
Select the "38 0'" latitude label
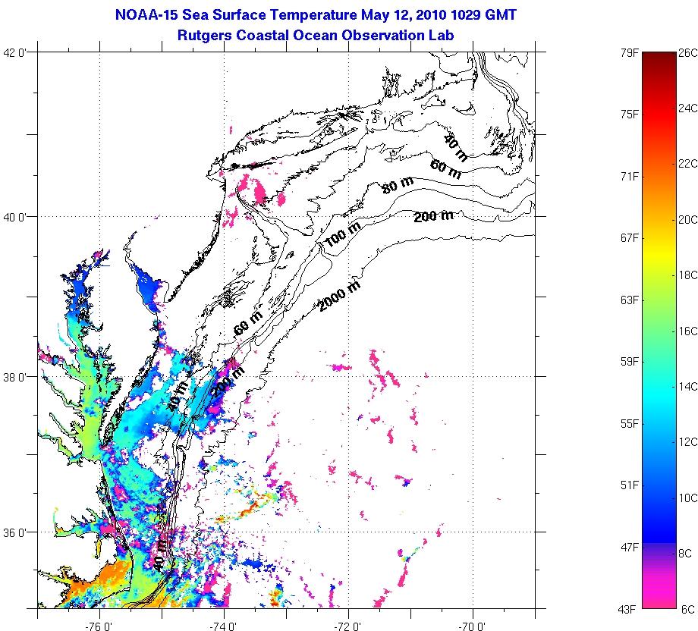pyautogui.click(x=15, y=377)
